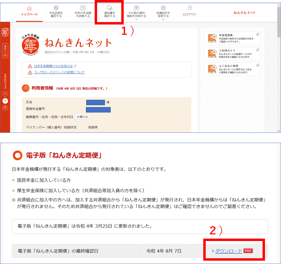Click warning icon beside ユーザID・パスワードの管理
Image resolution: width=281 pixels, height=264 pixels.
point(30,72)
